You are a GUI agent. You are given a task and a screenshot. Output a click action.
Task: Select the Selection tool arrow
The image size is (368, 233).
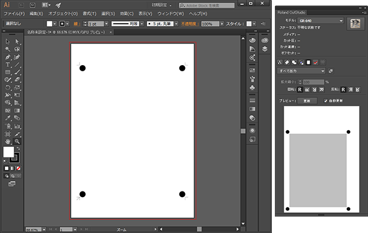pyautogui.click(x=7, y=42)
